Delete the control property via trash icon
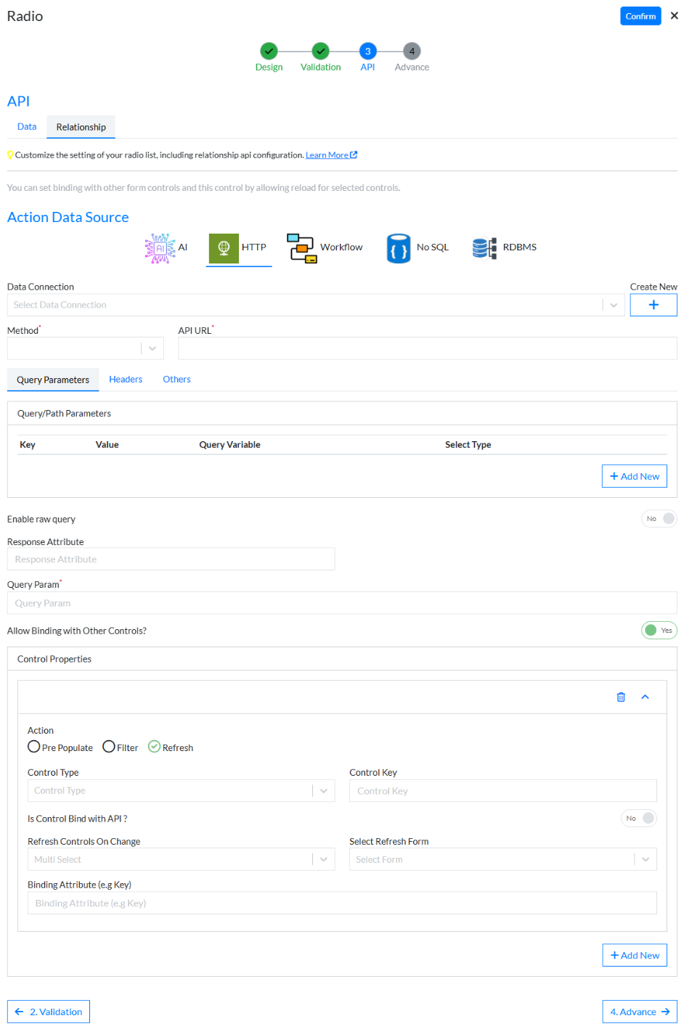684x1029 pixels. (x=621, y=697)
